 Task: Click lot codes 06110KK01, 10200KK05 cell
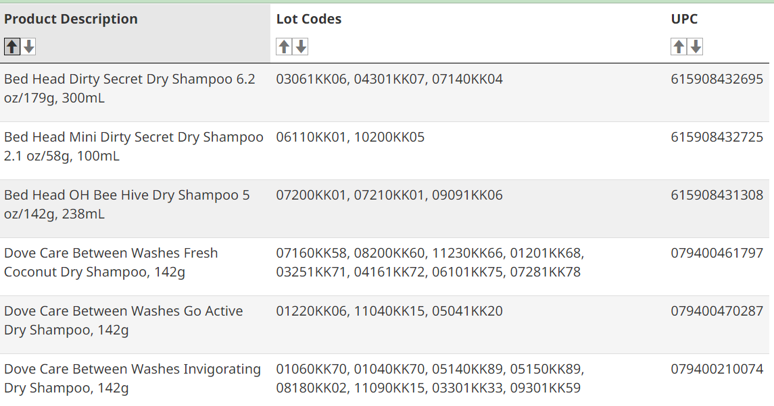click(350, 137)
